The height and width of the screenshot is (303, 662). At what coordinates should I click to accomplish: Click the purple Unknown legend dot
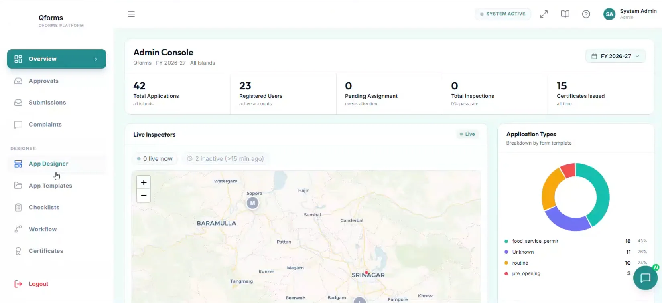click(x=506, y=252)
